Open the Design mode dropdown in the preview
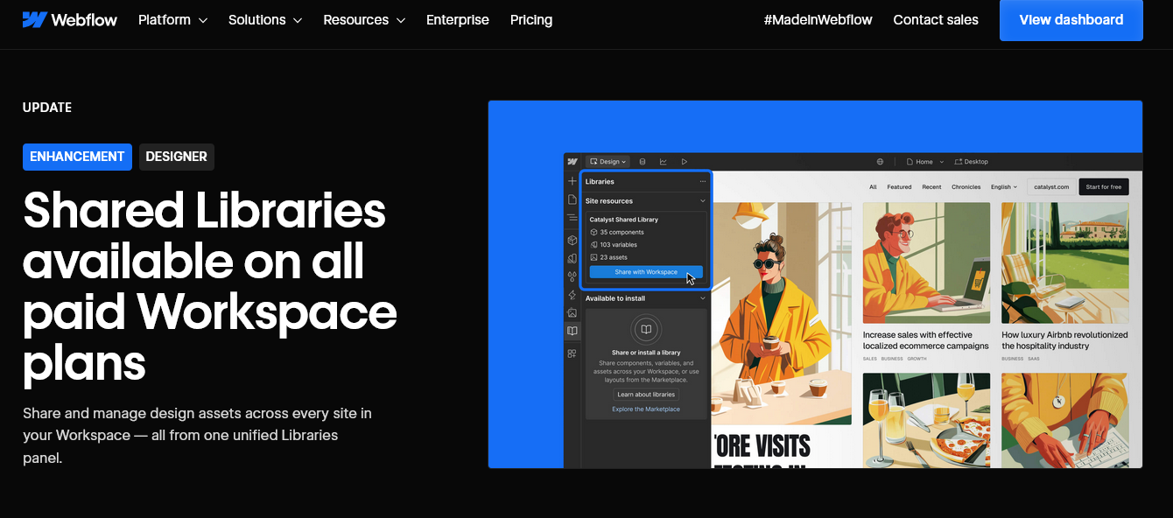 (x=607, y=162)
